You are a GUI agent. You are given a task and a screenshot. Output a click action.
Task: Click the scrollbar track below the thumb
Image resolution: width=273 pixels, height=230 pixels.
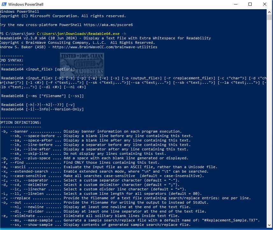click(x=270, y=127)
